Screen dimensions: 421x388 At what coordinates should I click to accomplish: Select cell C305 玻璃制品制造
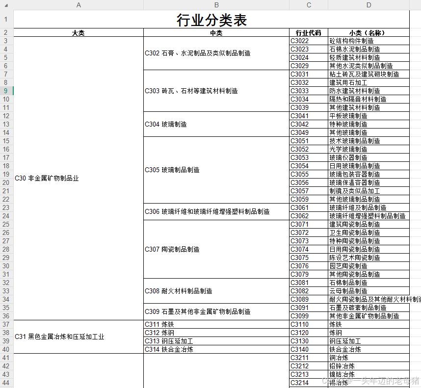[x=216, y=170]
